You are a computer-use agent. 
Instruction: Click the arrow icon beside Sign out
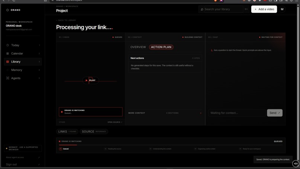pos(39,165)
